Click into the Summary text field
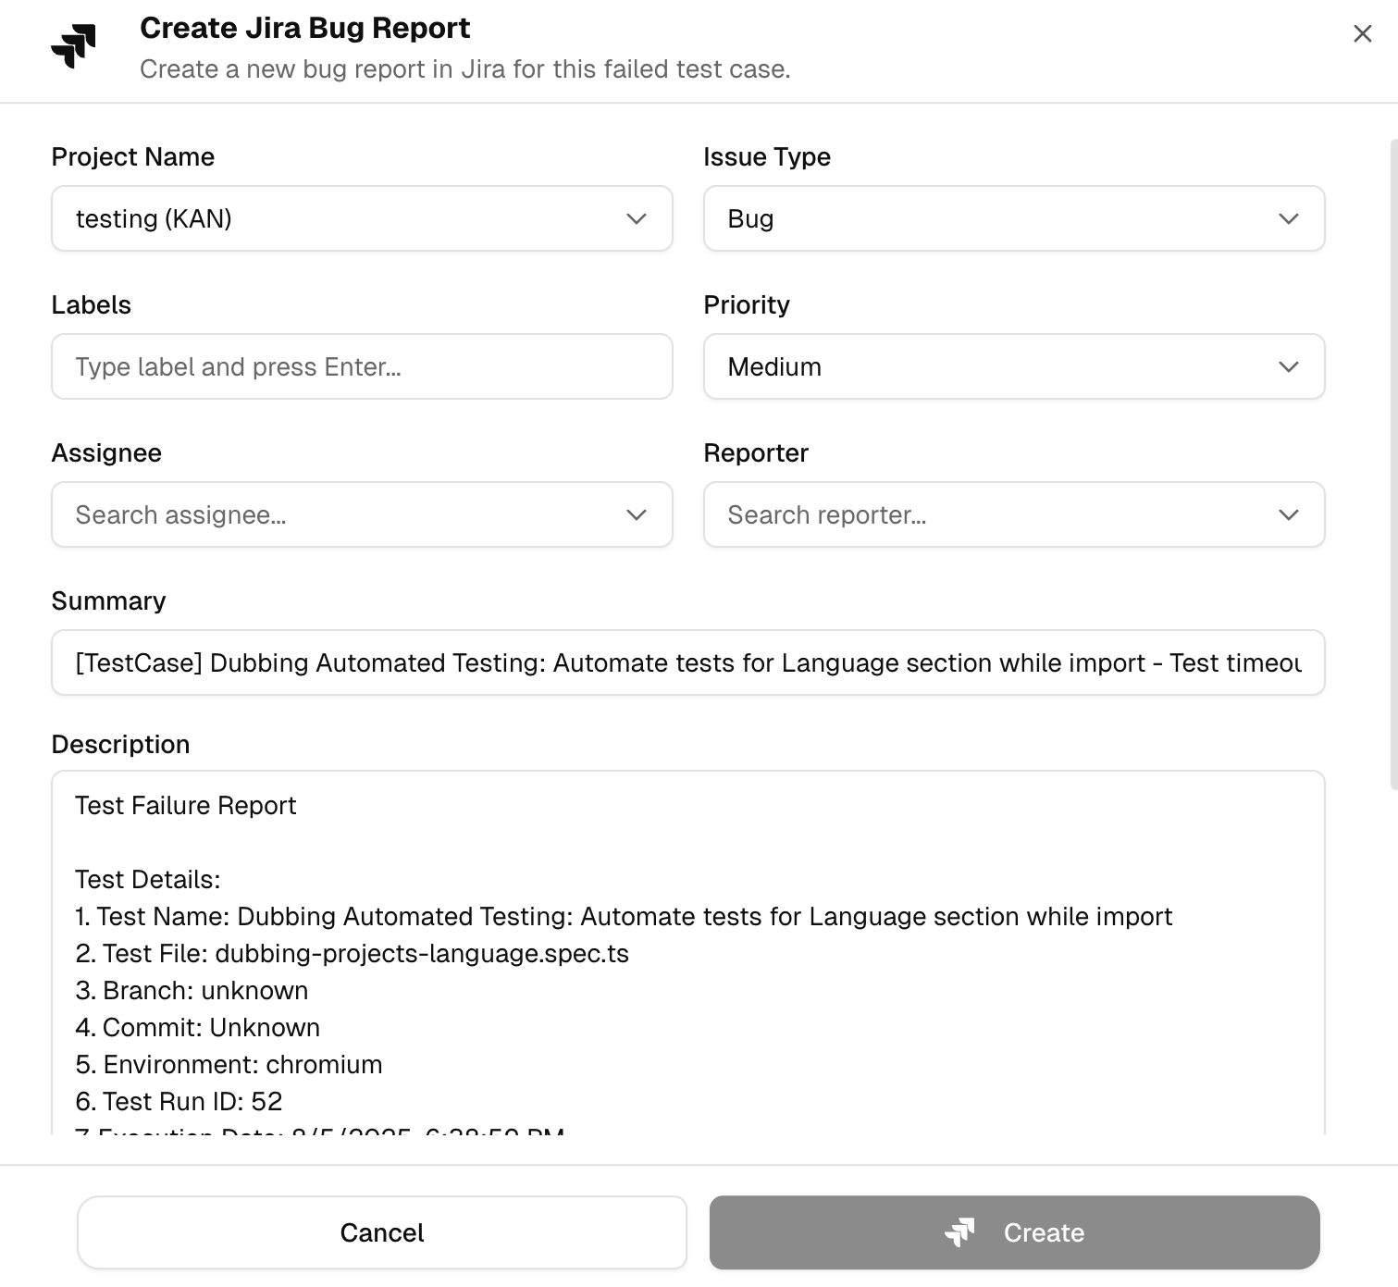This screenshot has width=1398, height=1287. pos(688,662)
